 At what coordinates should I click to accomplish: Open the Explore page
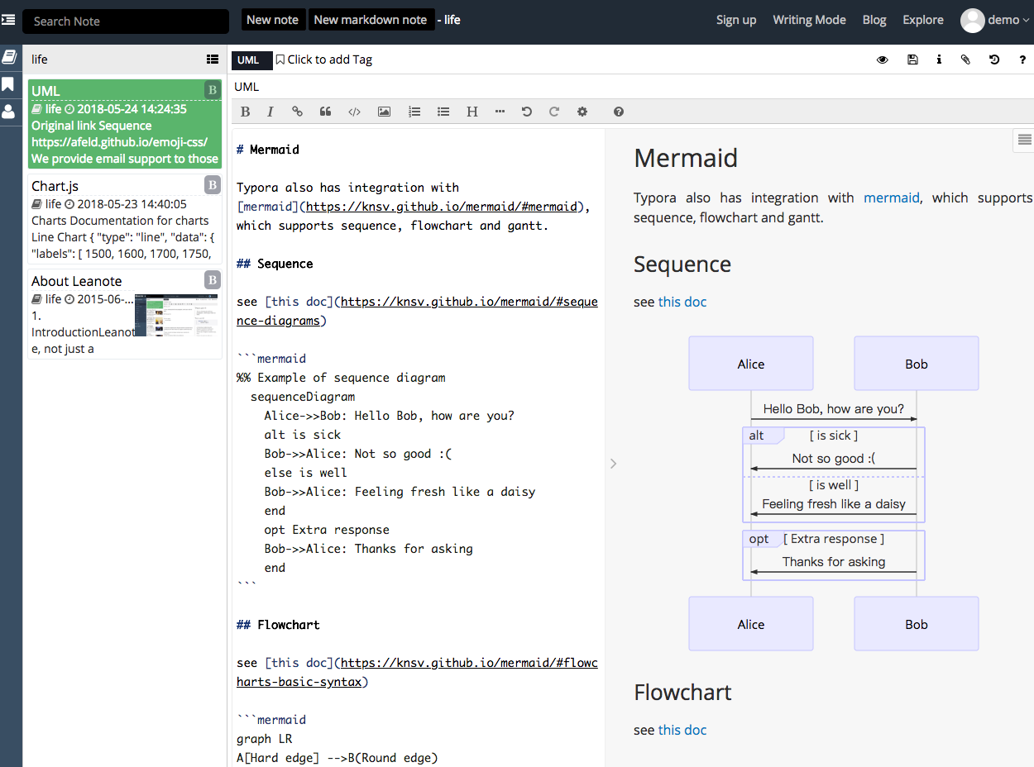click(923, 20)
